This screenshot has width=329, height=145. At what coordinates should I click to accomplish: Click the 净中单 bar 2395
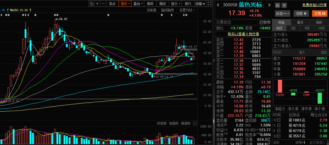[306, 92]
